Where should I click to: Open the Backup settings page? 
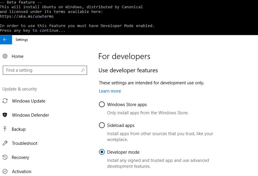[19, 129]
